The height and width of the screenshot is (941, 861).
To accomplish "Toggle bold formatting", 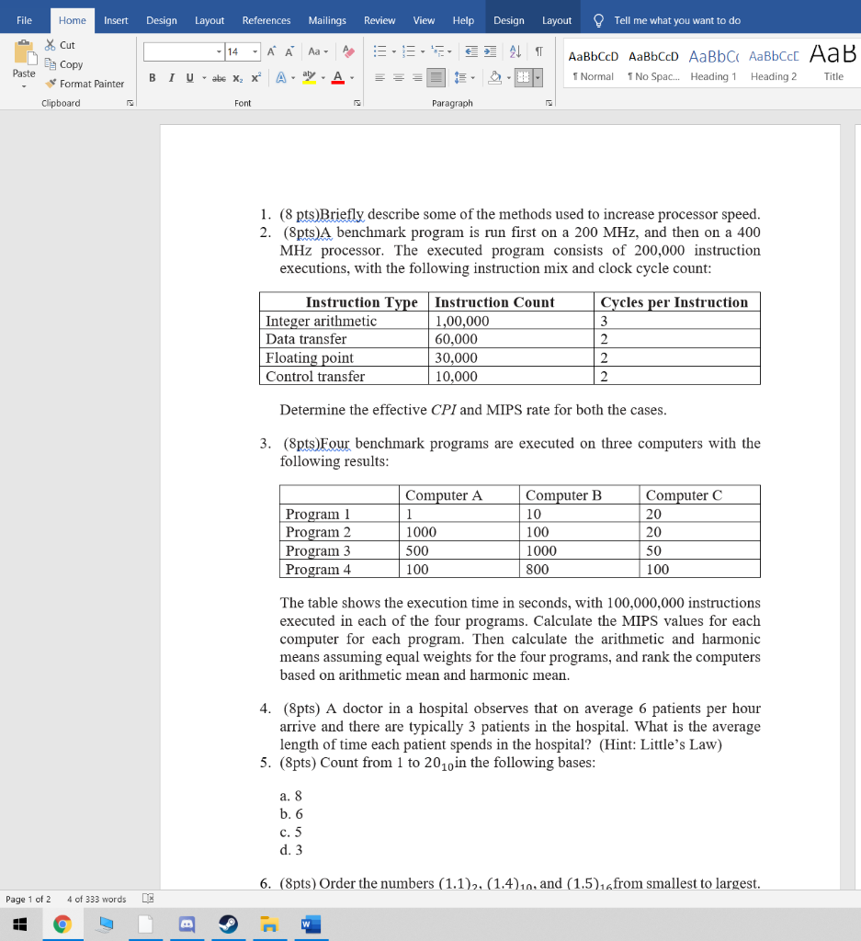I will click(x=152, y=78).
